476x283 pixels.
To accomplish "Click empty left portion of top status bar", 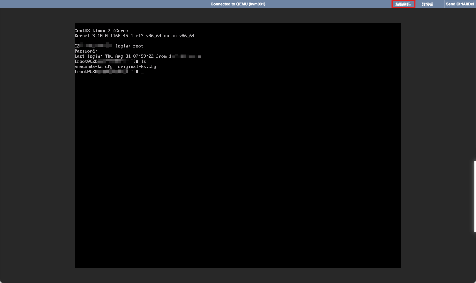I will [96, 4].
